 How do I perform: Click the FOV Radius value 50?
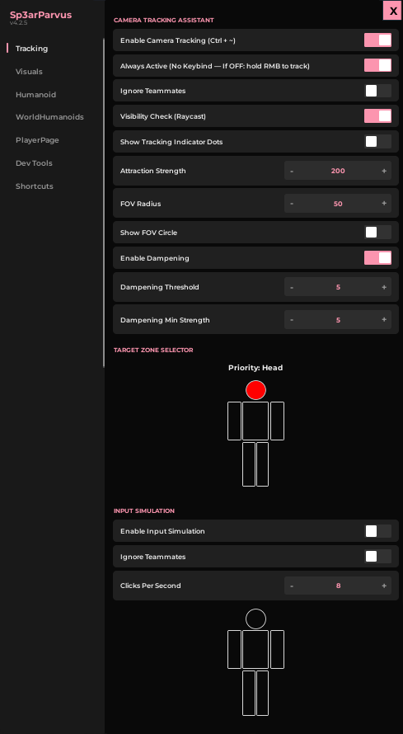pos(338,204)
